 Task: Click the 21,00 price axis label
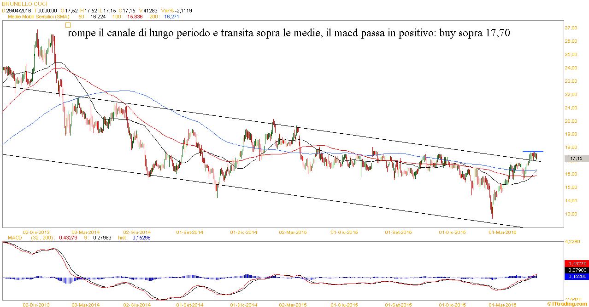click(x=571, y=108)
